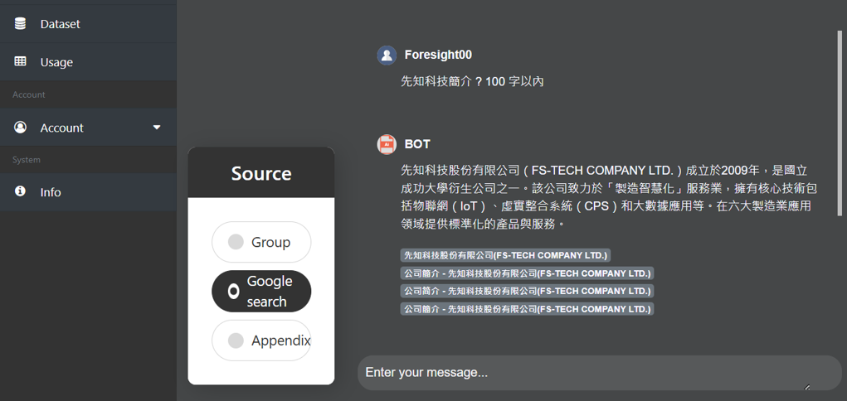Click the Usage table grid icon
This screenshot has width=847, height=401.
[20, 61]
